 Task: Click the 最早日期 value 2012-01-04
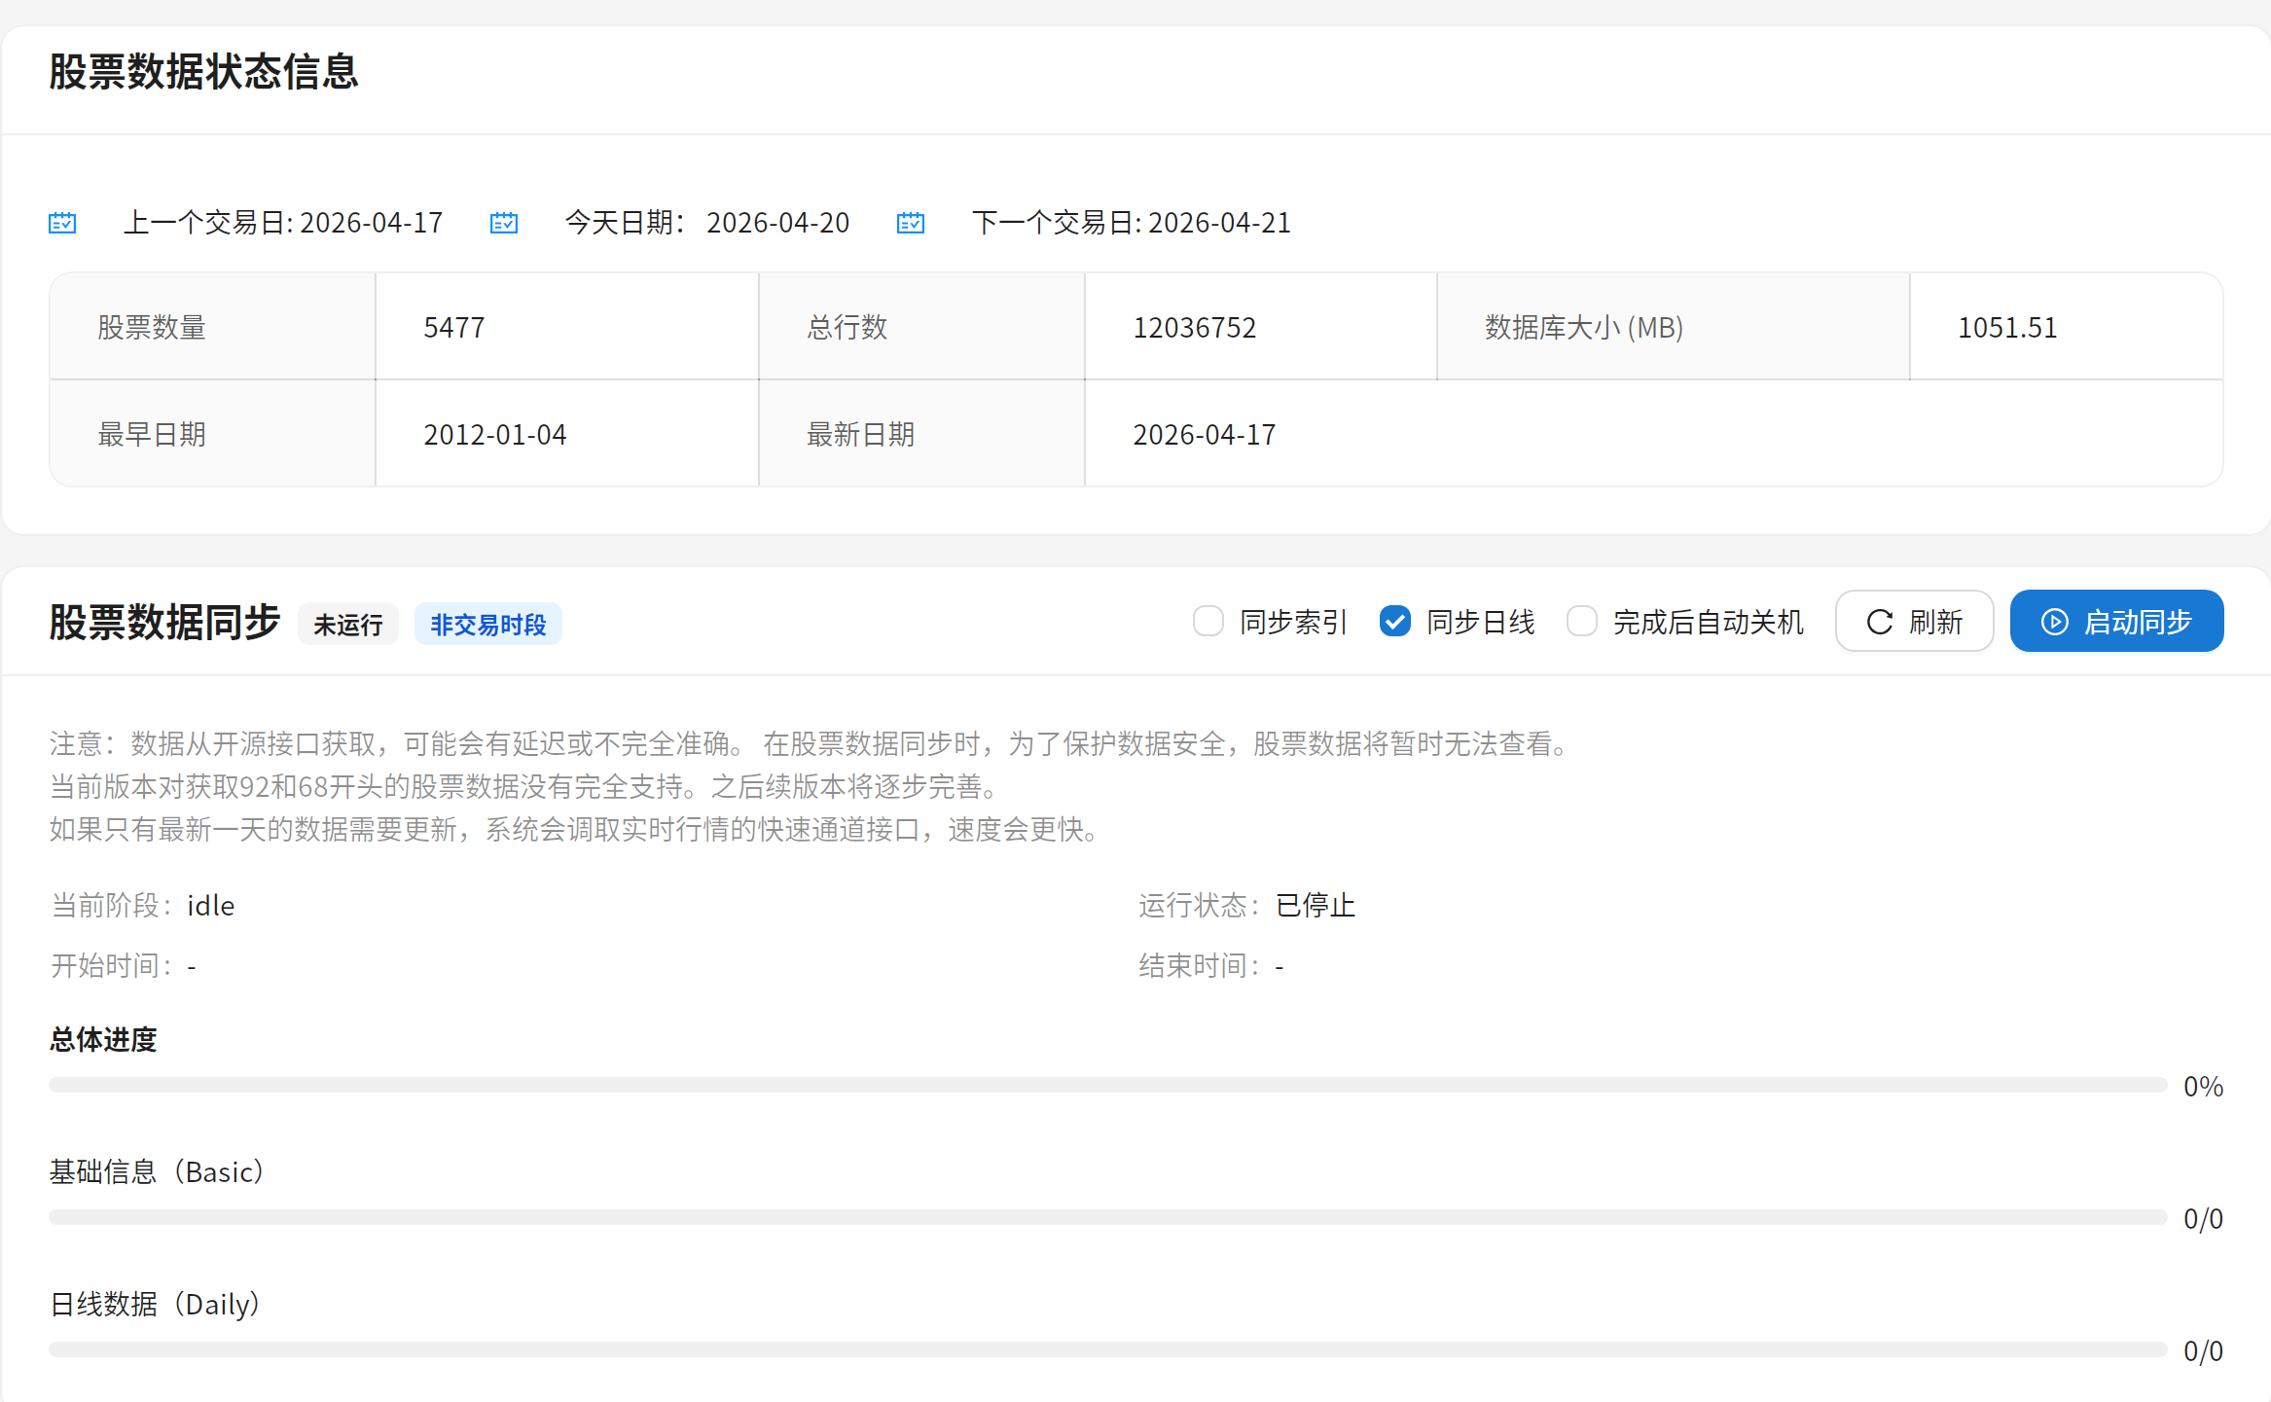click(494, 435)
